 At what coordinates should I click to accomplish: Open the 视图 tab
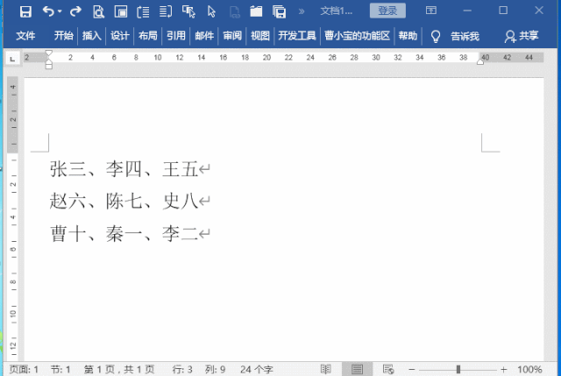tap(260, 36)
